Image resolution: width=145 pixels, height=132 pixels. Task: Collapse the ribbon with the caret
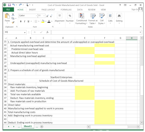click(x=141, y=27)
